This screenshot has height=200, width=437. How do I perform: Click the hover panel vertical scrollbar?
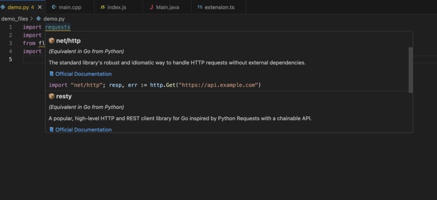(x=410, y=70)
